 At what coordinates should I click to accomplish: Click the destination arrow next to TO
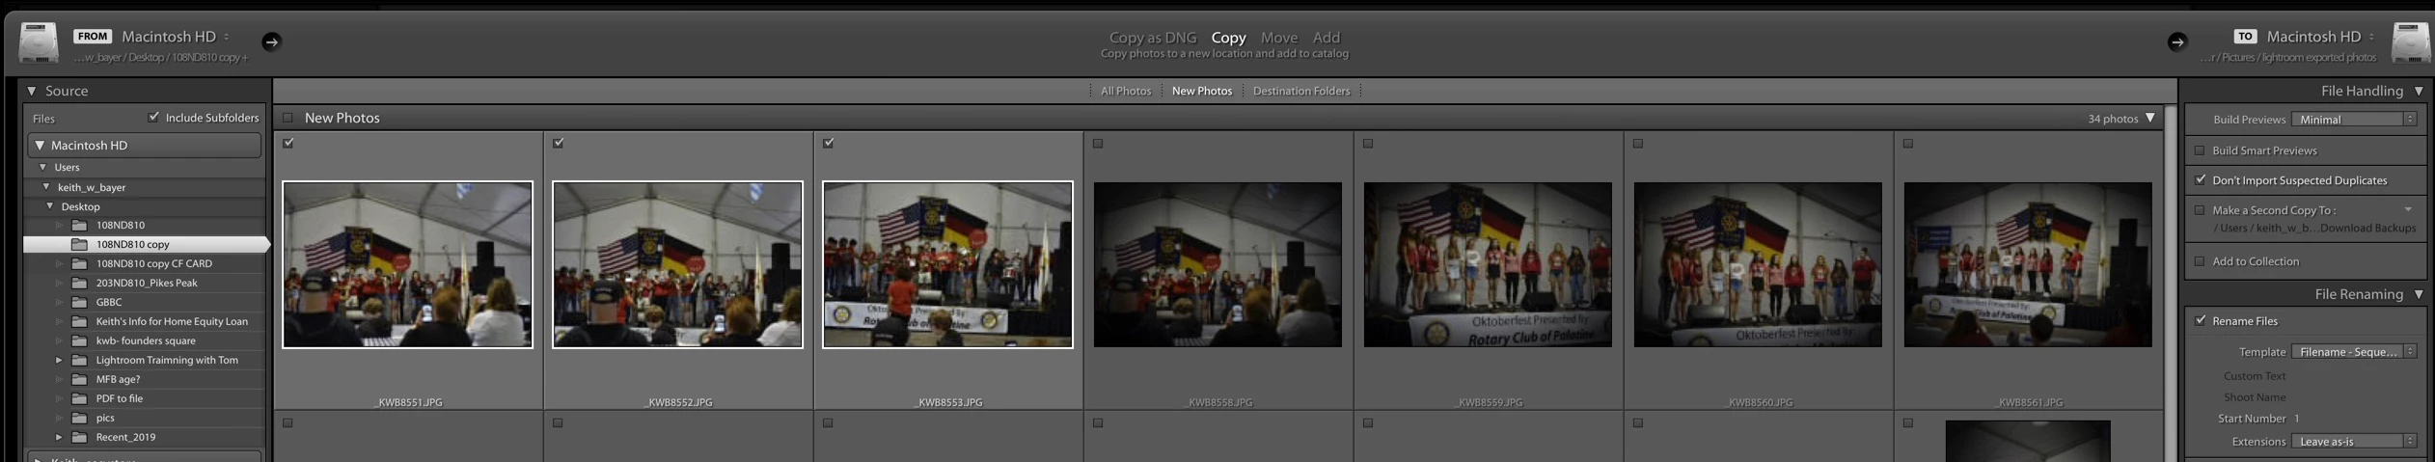pyautogui.click(x=2177, y=41)
